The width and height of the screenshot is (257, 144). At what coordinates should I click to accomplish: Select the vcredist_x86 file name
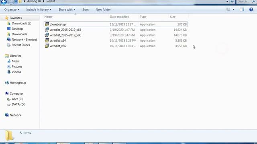58,46
